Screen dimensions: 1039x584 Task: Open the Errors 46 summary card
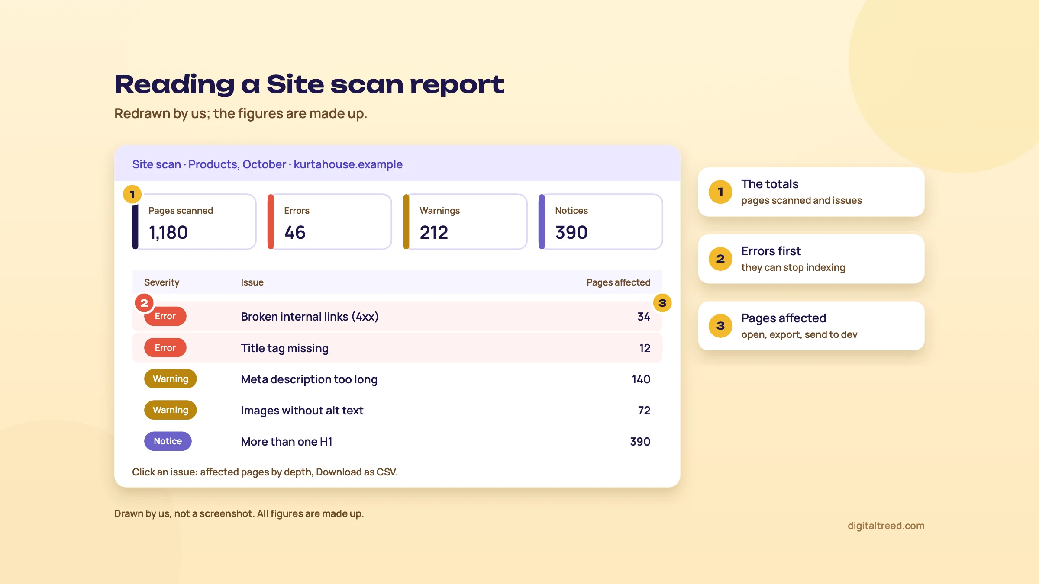(329, 221)
